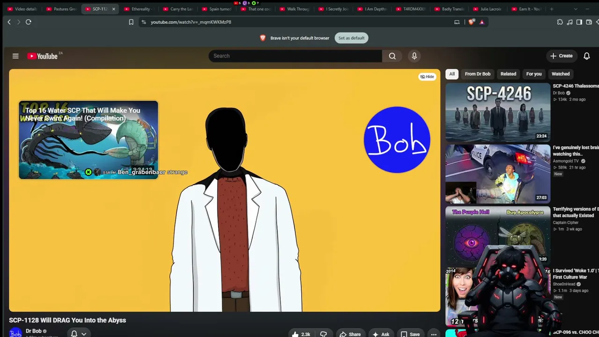Click the Create button
Image resolution: width=599 pixels, height=337 pixels.
pyautogui.click(x=561, y=56)
